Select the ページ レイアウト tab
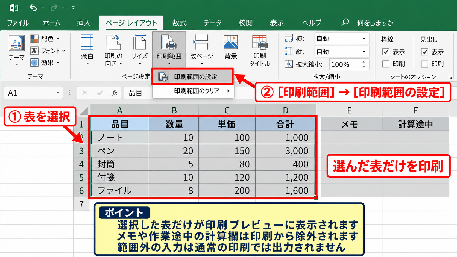 [x=131, y=23]
